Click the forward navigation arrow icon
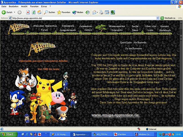Viewport: 183px width, 137px height. coord(19,12)
